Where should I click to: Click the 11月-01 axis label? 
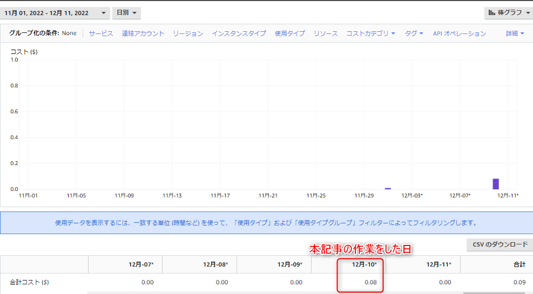[28, 195]
